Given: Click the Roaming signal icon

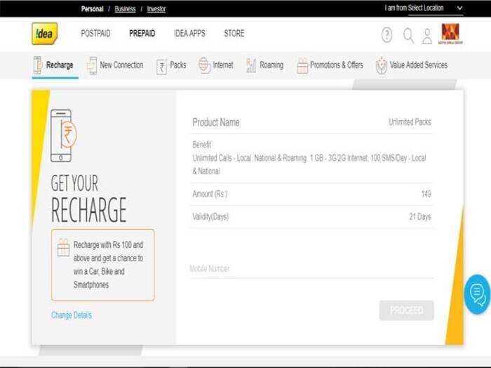Looking at the screenshot, I should coord(251,65).
